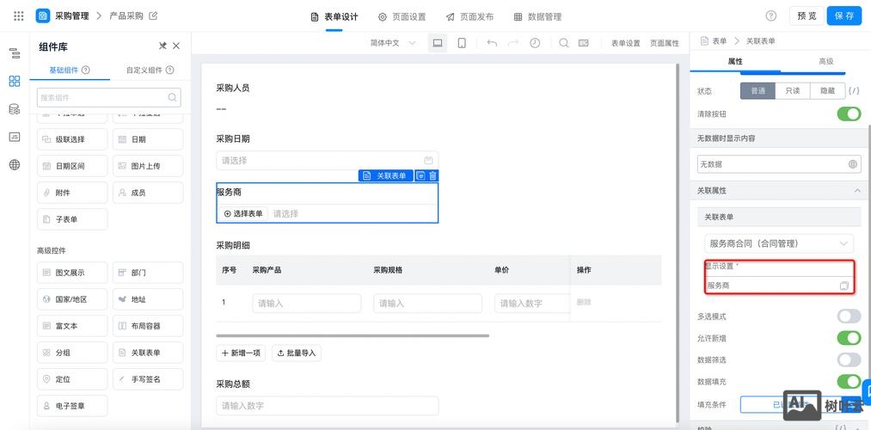Open the 高级 tab in right panel
The image size is (871, 430).
(x=825, y=62)
